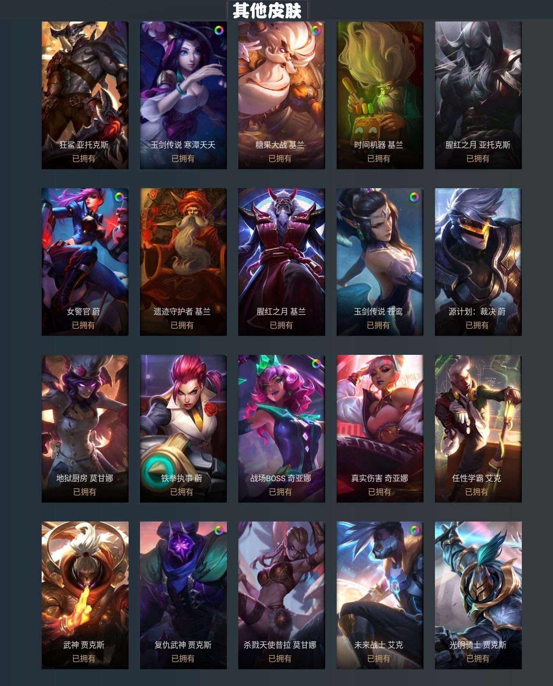Select the 其他皮肤 tab header
Viewport: 553px width, 686px height.
267,11
